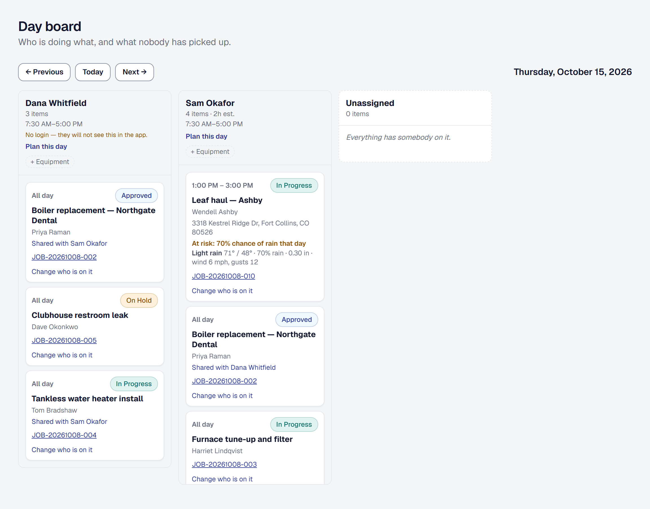Viewport: 650px width, 509px height.
Task: Open JOB-20261008-010 link
Action: pyautogui.click(x=223, y=276)
